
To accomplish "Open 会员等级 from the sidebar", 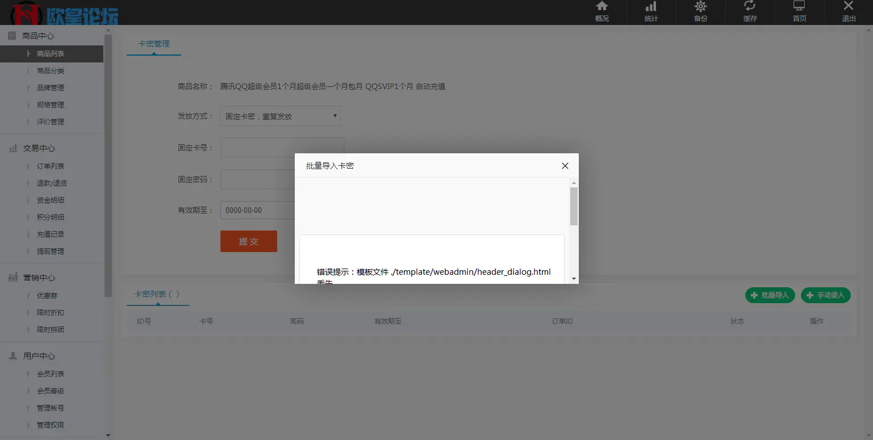I will (51, 391).
